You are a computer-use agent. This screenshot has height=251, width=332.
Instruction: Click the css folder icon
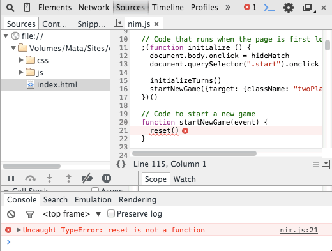tap(30, 60)
